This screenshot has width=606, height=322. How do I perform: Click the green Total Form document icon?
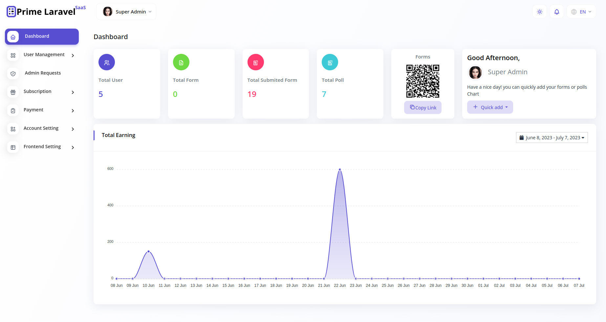coord(181,62)
